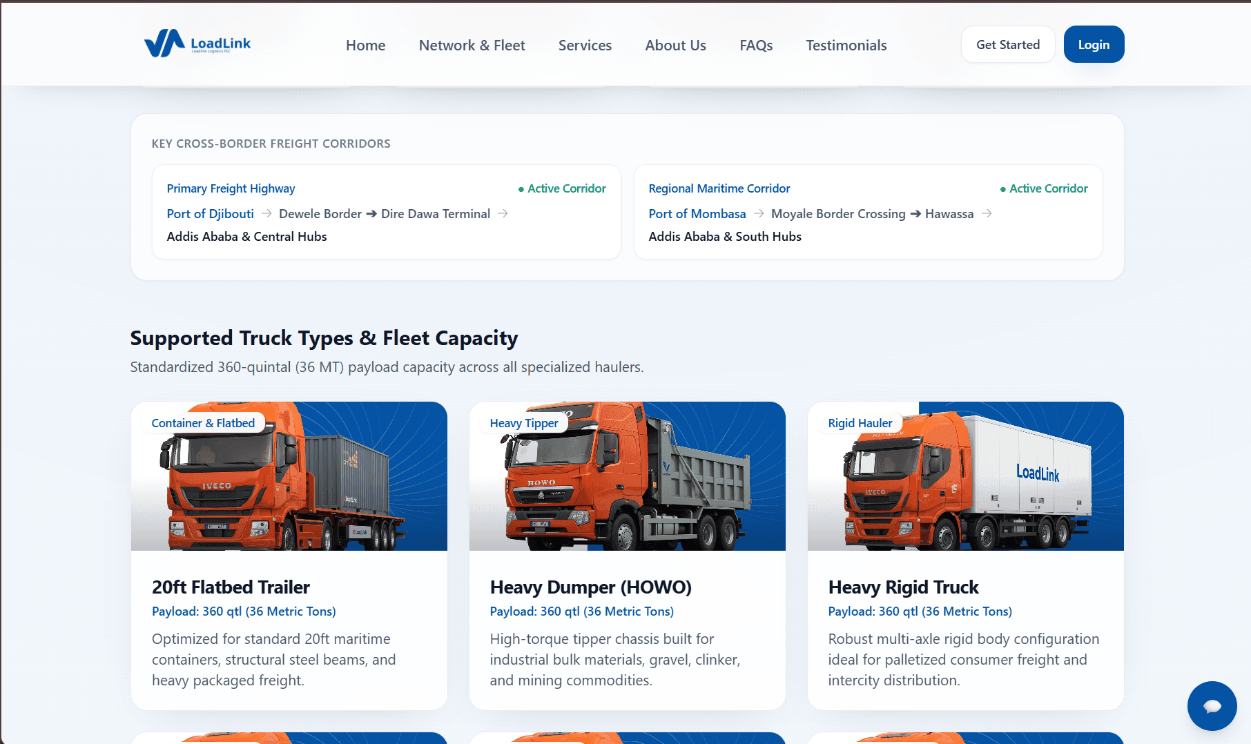Click arrow after Port of Mombasa
Screen dimensions: 1251x744
pyautogui.click(x=759, y=213)
